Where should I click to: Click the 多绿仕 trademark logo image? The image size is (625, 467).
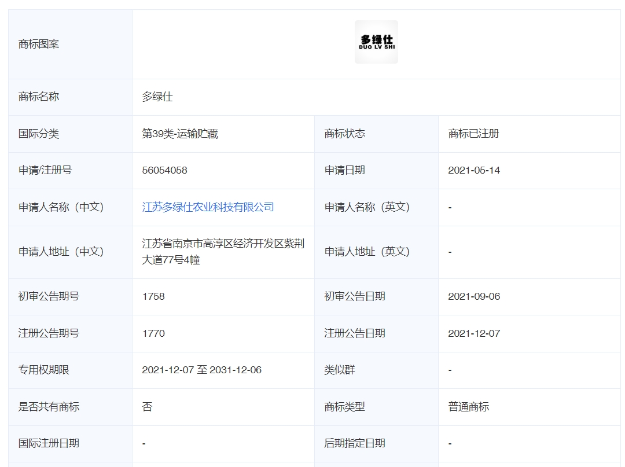click(x=376, y=42)
